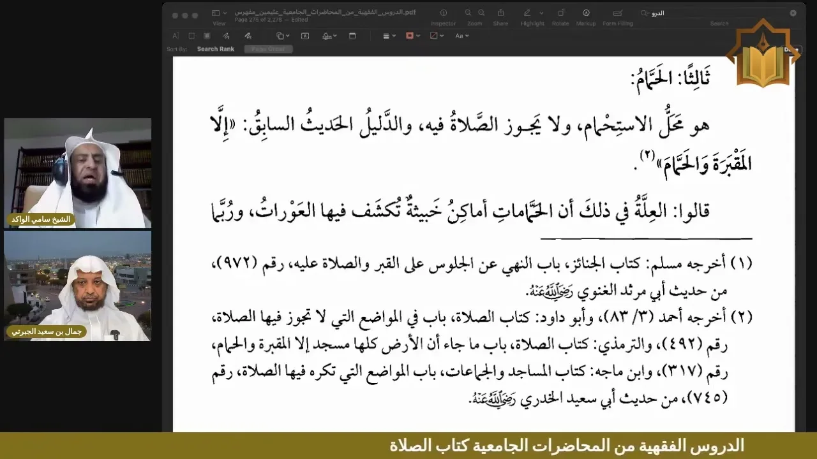
Task: Select Jamal bin Saeed's video thumbnail
Action: (78, 286)
